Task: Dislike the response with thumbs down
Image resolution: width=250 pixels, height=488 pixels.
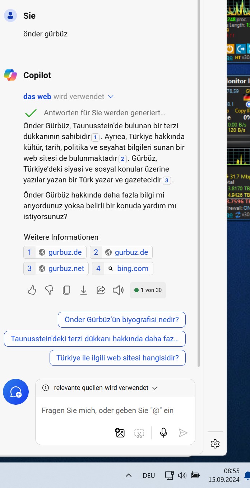Action: click(49, 290)
